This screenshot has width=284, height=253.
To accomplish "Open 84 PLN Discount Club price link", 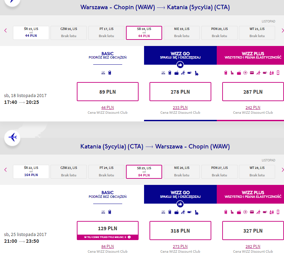I will 108,247.
